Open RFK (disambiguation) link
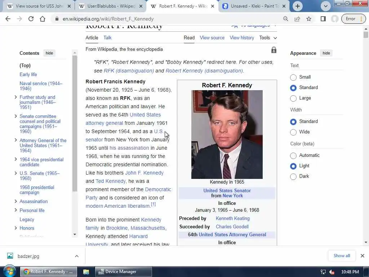This screenshot has height=277, width=369. click(129, 71)
